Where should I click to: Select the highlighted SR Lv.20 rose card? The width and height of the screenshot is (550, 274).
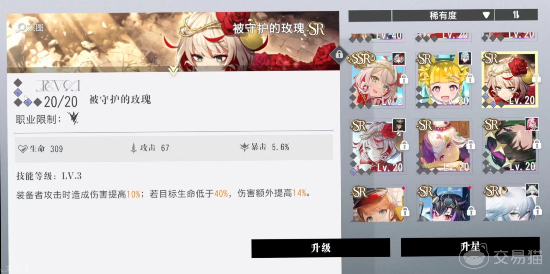(x=510, y=80)
